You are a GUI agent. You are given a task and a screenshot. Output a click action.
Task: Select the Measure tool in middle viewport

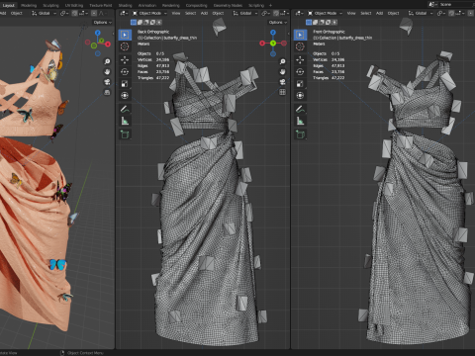(125, 121)
